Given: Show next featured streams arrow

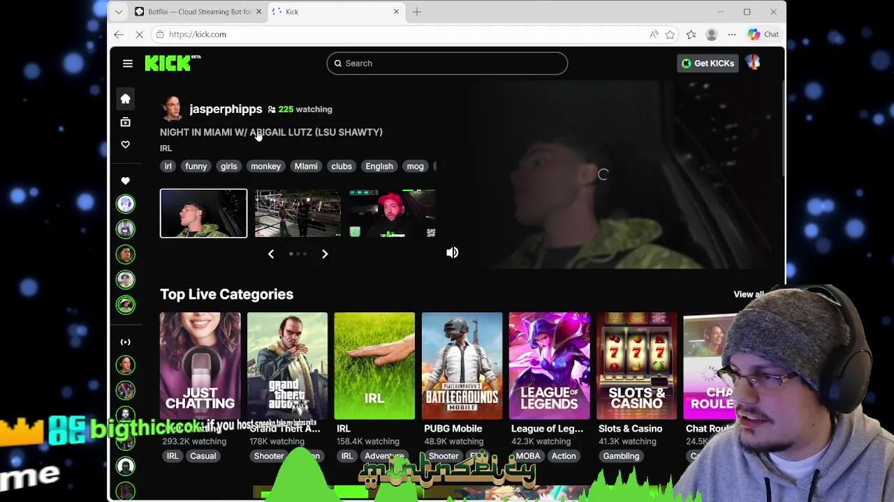Looking at the screenshot, I should coord(325,254).
